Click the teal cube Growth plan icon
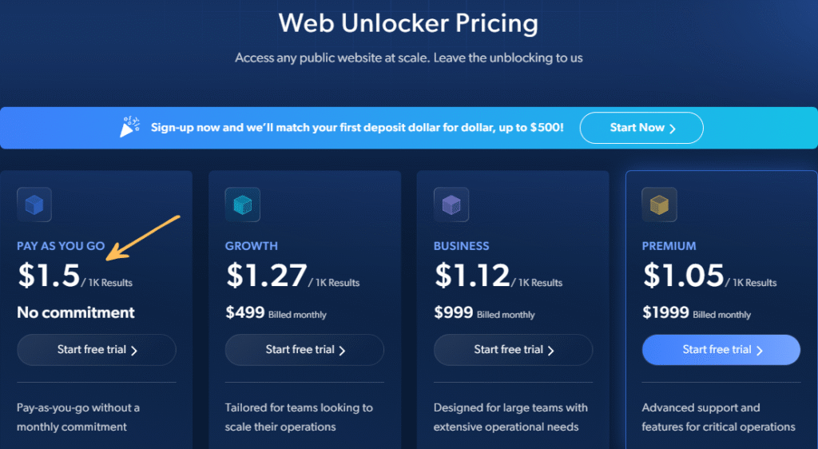Screen dimensions: 818x449 click(x=243, y=205)
